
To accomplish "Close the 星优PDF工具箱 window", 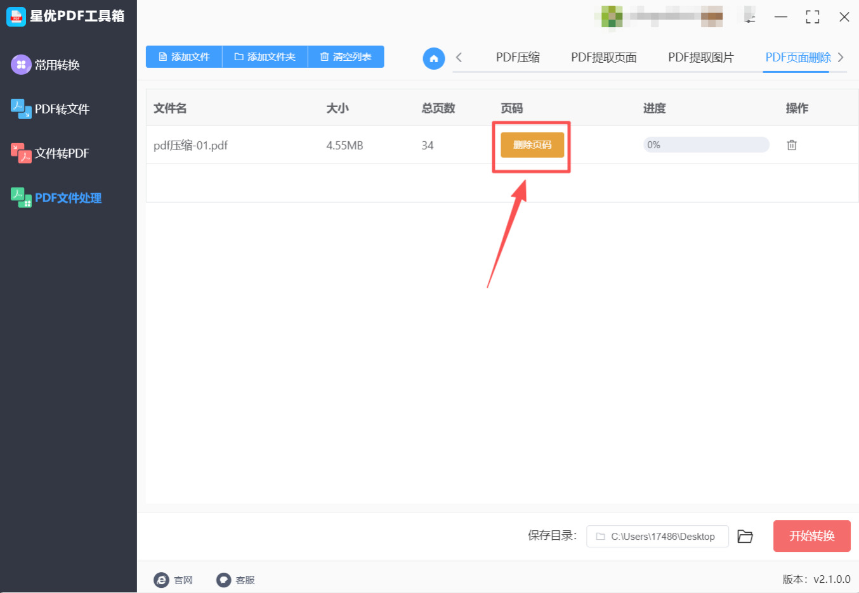I will pos(844,17).
